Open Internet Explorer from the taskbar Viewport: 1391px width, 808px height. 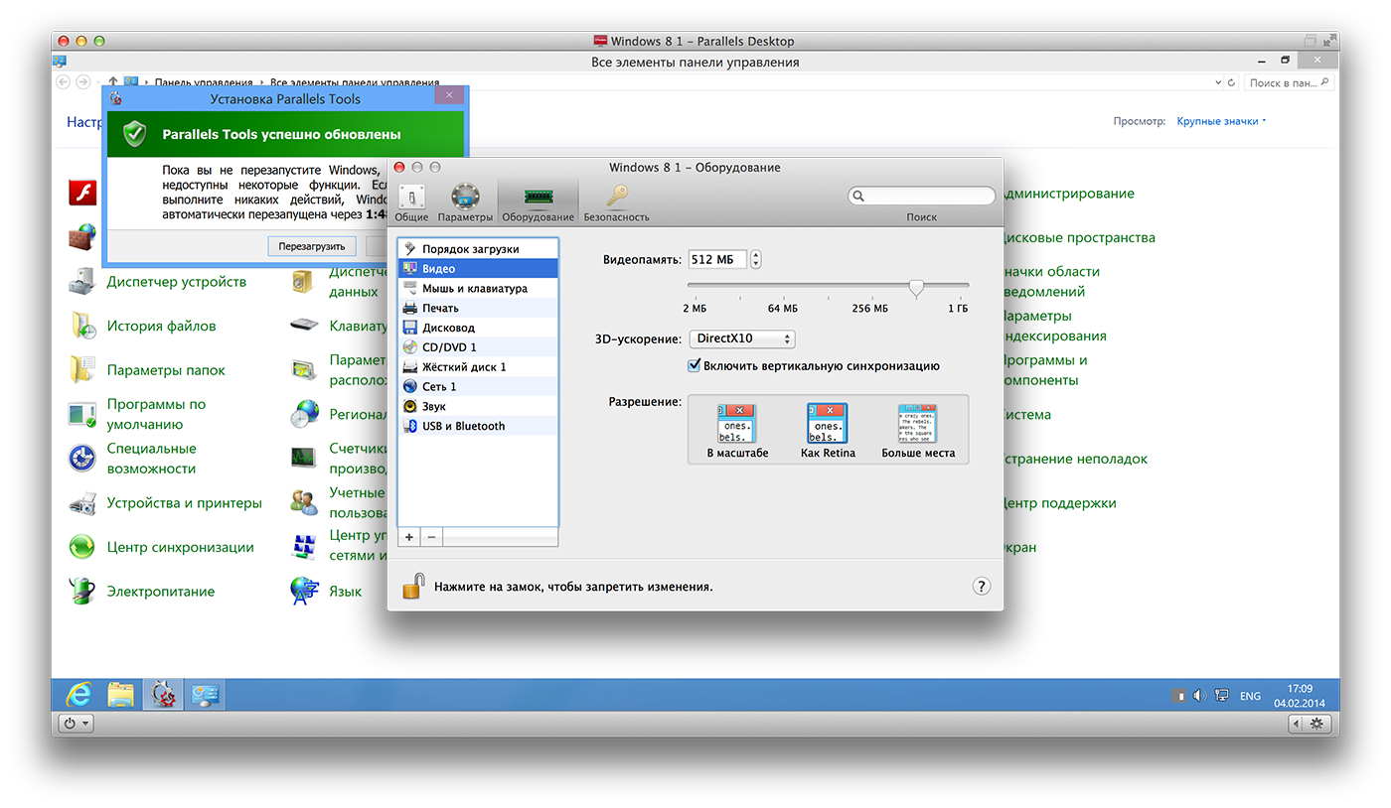pos(77,695)
